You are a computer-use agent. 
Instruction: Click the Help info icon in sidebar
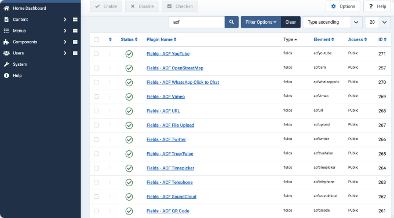(x=6, y=76)
